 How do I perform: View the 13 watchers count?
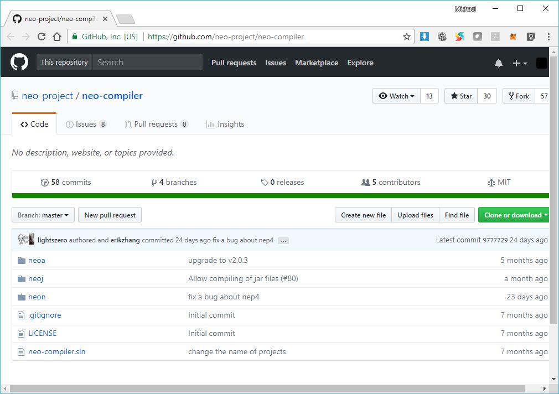tap(429, 96)
